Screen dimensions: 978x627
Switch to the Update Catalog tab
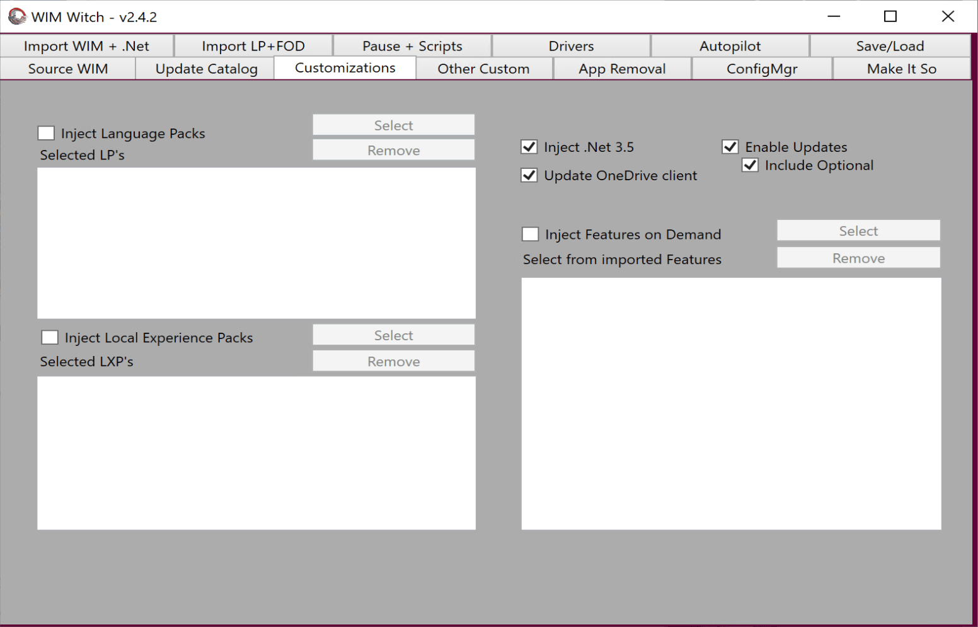(206, 69)
